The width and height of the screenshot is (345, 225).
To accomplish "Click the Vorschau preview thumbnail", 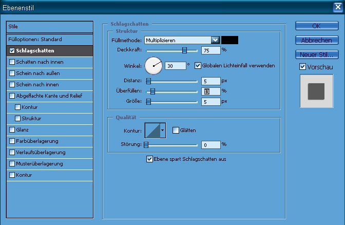I will point(316,91).
